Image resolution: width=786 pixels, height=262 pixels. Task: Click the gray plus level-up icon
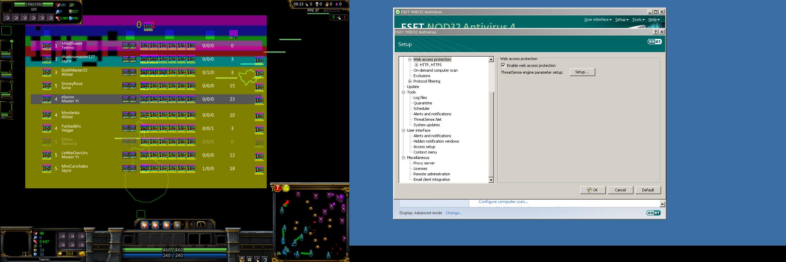point(177,225)
